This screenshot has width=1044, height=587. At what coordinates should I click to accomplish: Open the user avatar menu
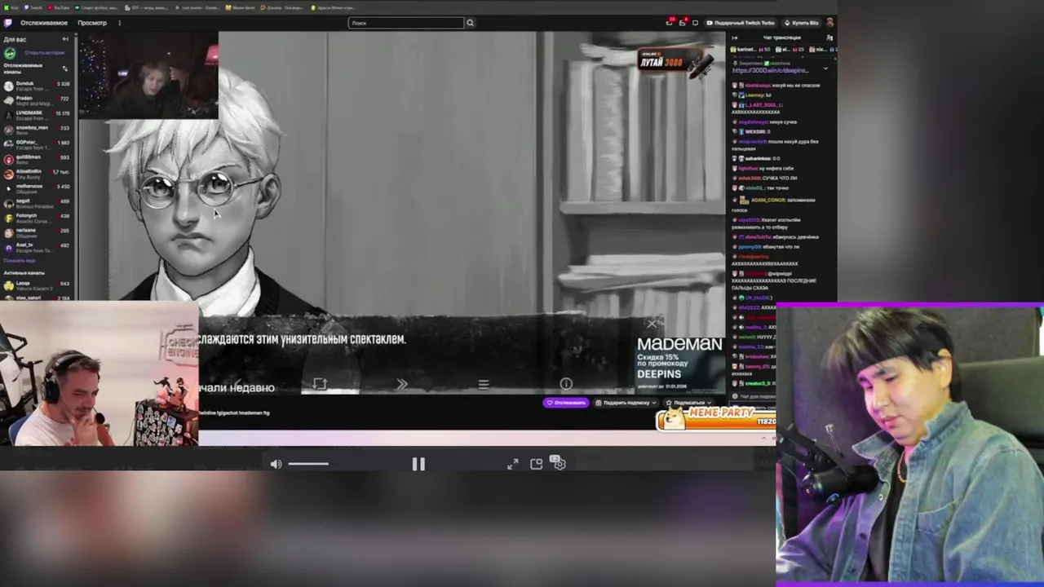coord(829,23)
